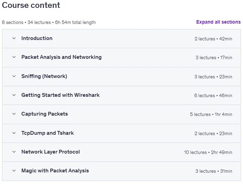
Task: Click 6 lectures 46min duration text
Action: (213, 96)
